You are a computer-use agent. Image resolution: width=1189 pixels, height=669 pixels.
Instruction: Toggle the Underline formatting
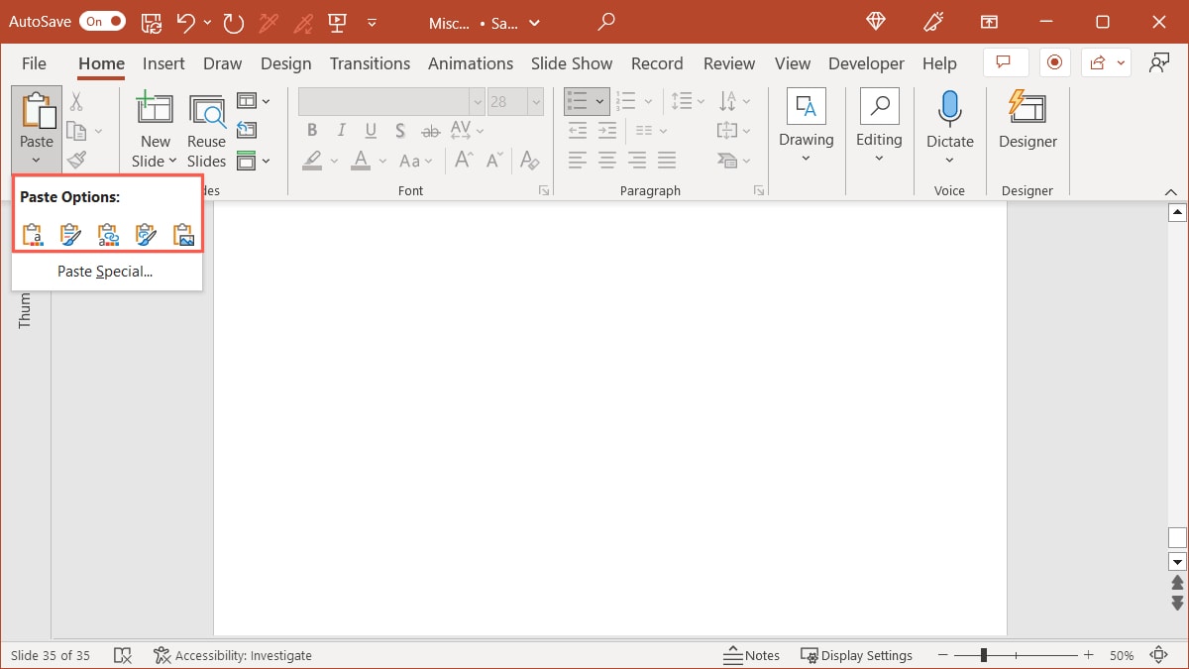[x=369, y=130]
